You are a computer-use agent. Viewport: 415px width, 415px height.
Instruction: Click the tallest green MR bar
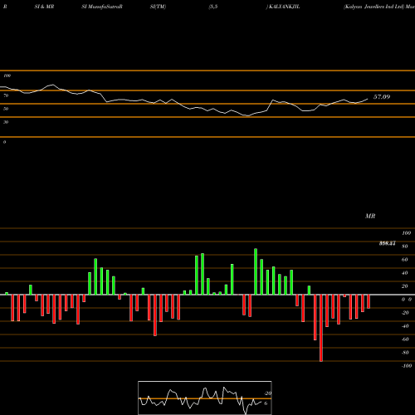(256, 271)
